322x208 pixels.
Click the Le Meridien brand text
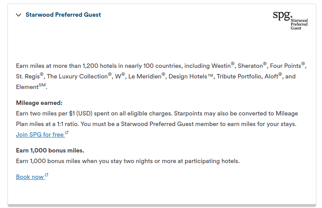(x=145, y=77)
